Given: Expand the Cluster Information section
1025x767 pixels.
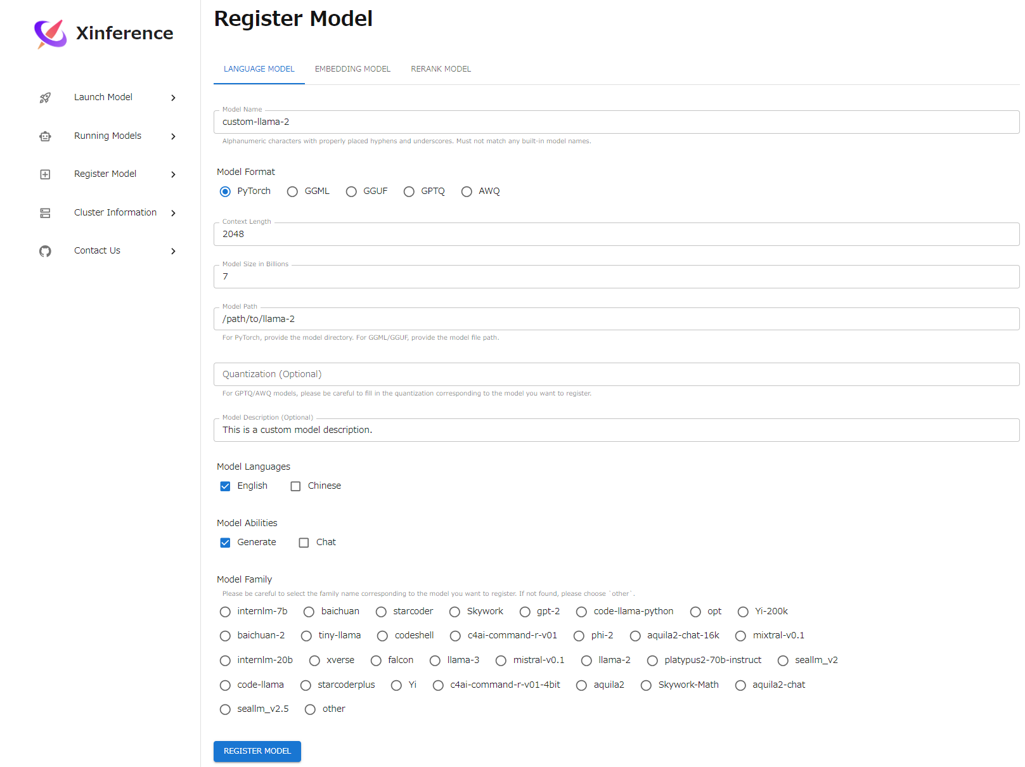Looking at the screenshot, I should 172,212.
